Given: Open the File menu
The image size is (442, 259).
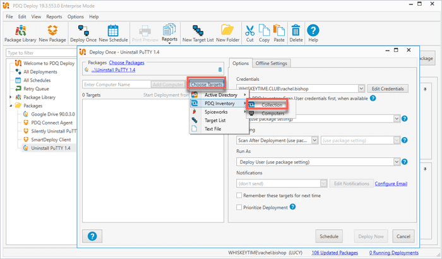Looking at the screenshot, I should tap(9, 16).
